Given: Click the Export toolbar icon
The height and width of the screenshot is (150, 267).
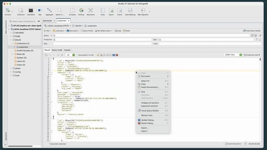Looking at the screenshot, I should coord(111,12).
